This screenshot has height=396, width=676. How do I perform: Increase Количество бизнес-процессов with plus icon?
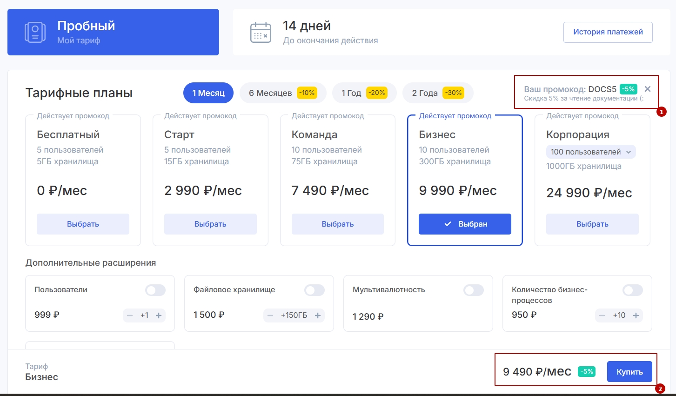tap(636, 315)
